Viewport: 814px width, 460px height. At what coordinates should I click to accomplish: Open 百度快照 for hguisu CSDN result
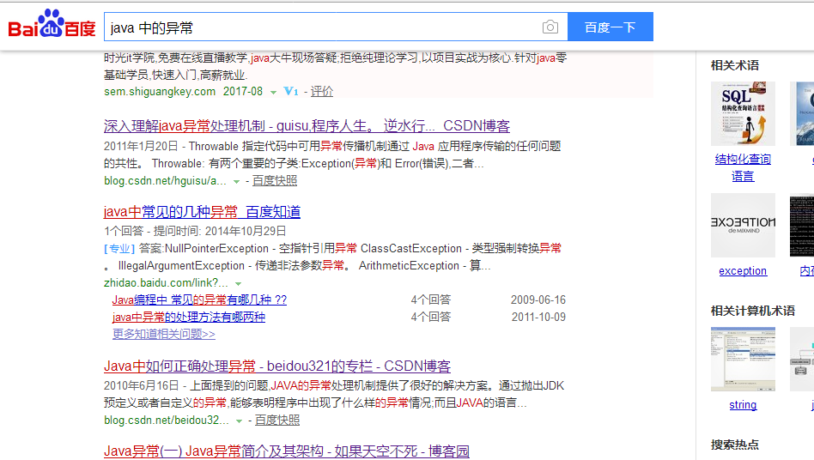(x=275, y=180)
